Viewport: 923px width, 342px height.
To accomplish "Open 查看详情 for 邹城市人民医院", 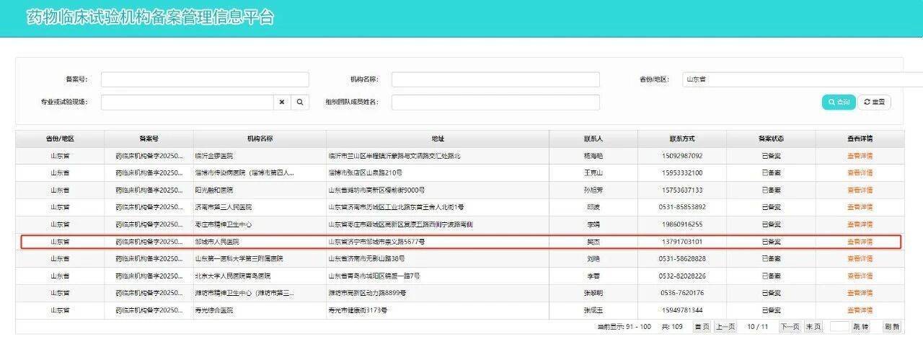I will point(860,242).
